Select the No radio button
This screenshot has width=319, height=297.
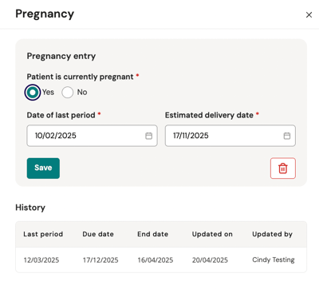click(68, 93)
